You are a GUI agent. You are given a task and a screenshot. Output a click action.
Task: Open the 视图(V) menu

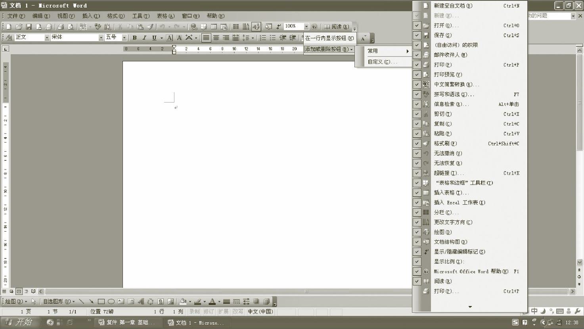click(x=66, y=16)
